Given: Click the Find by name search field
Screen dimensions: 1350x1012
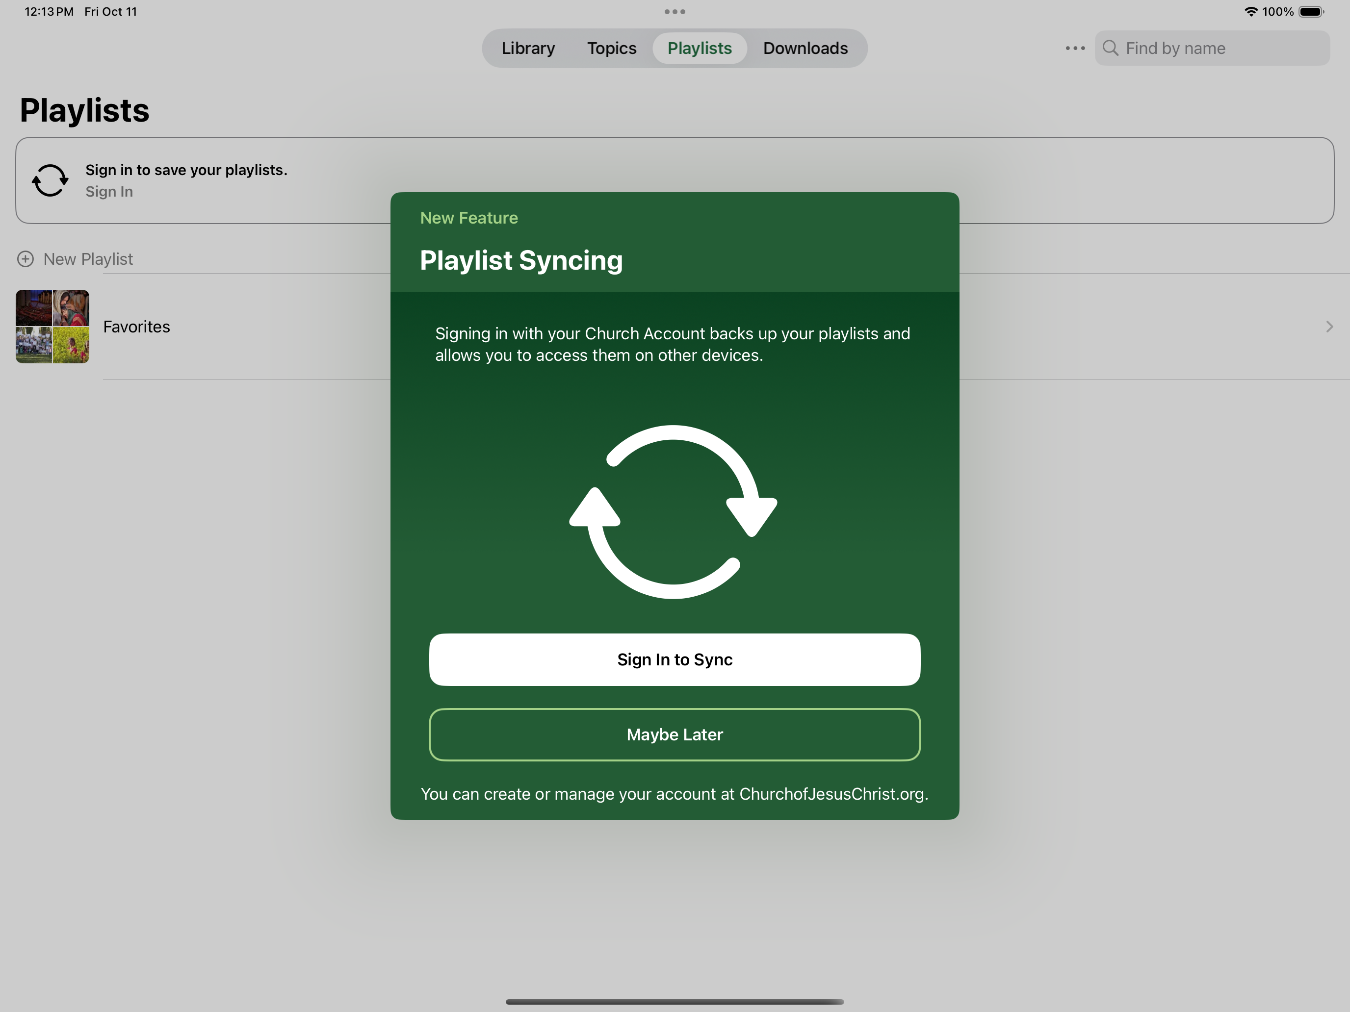Looking at the screenshot, I should 1212,48.
